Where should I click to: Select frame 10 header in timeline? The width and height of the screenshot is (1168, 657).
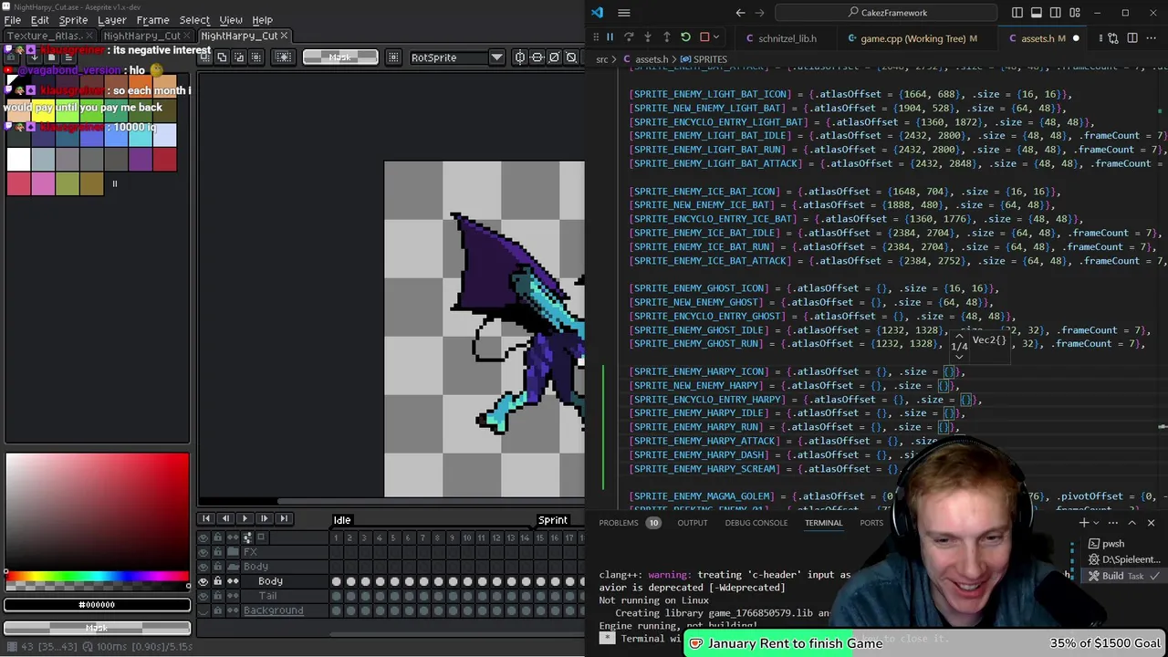tap(466, 537)
